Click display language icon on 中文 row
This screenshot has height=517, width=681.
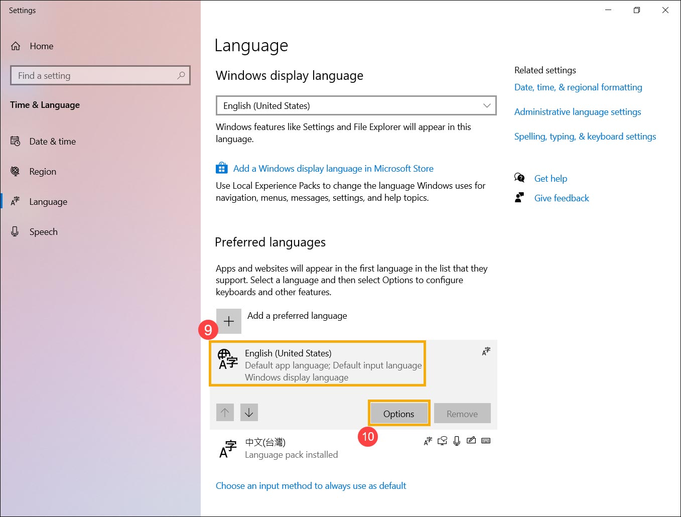[x=428, y=441]
